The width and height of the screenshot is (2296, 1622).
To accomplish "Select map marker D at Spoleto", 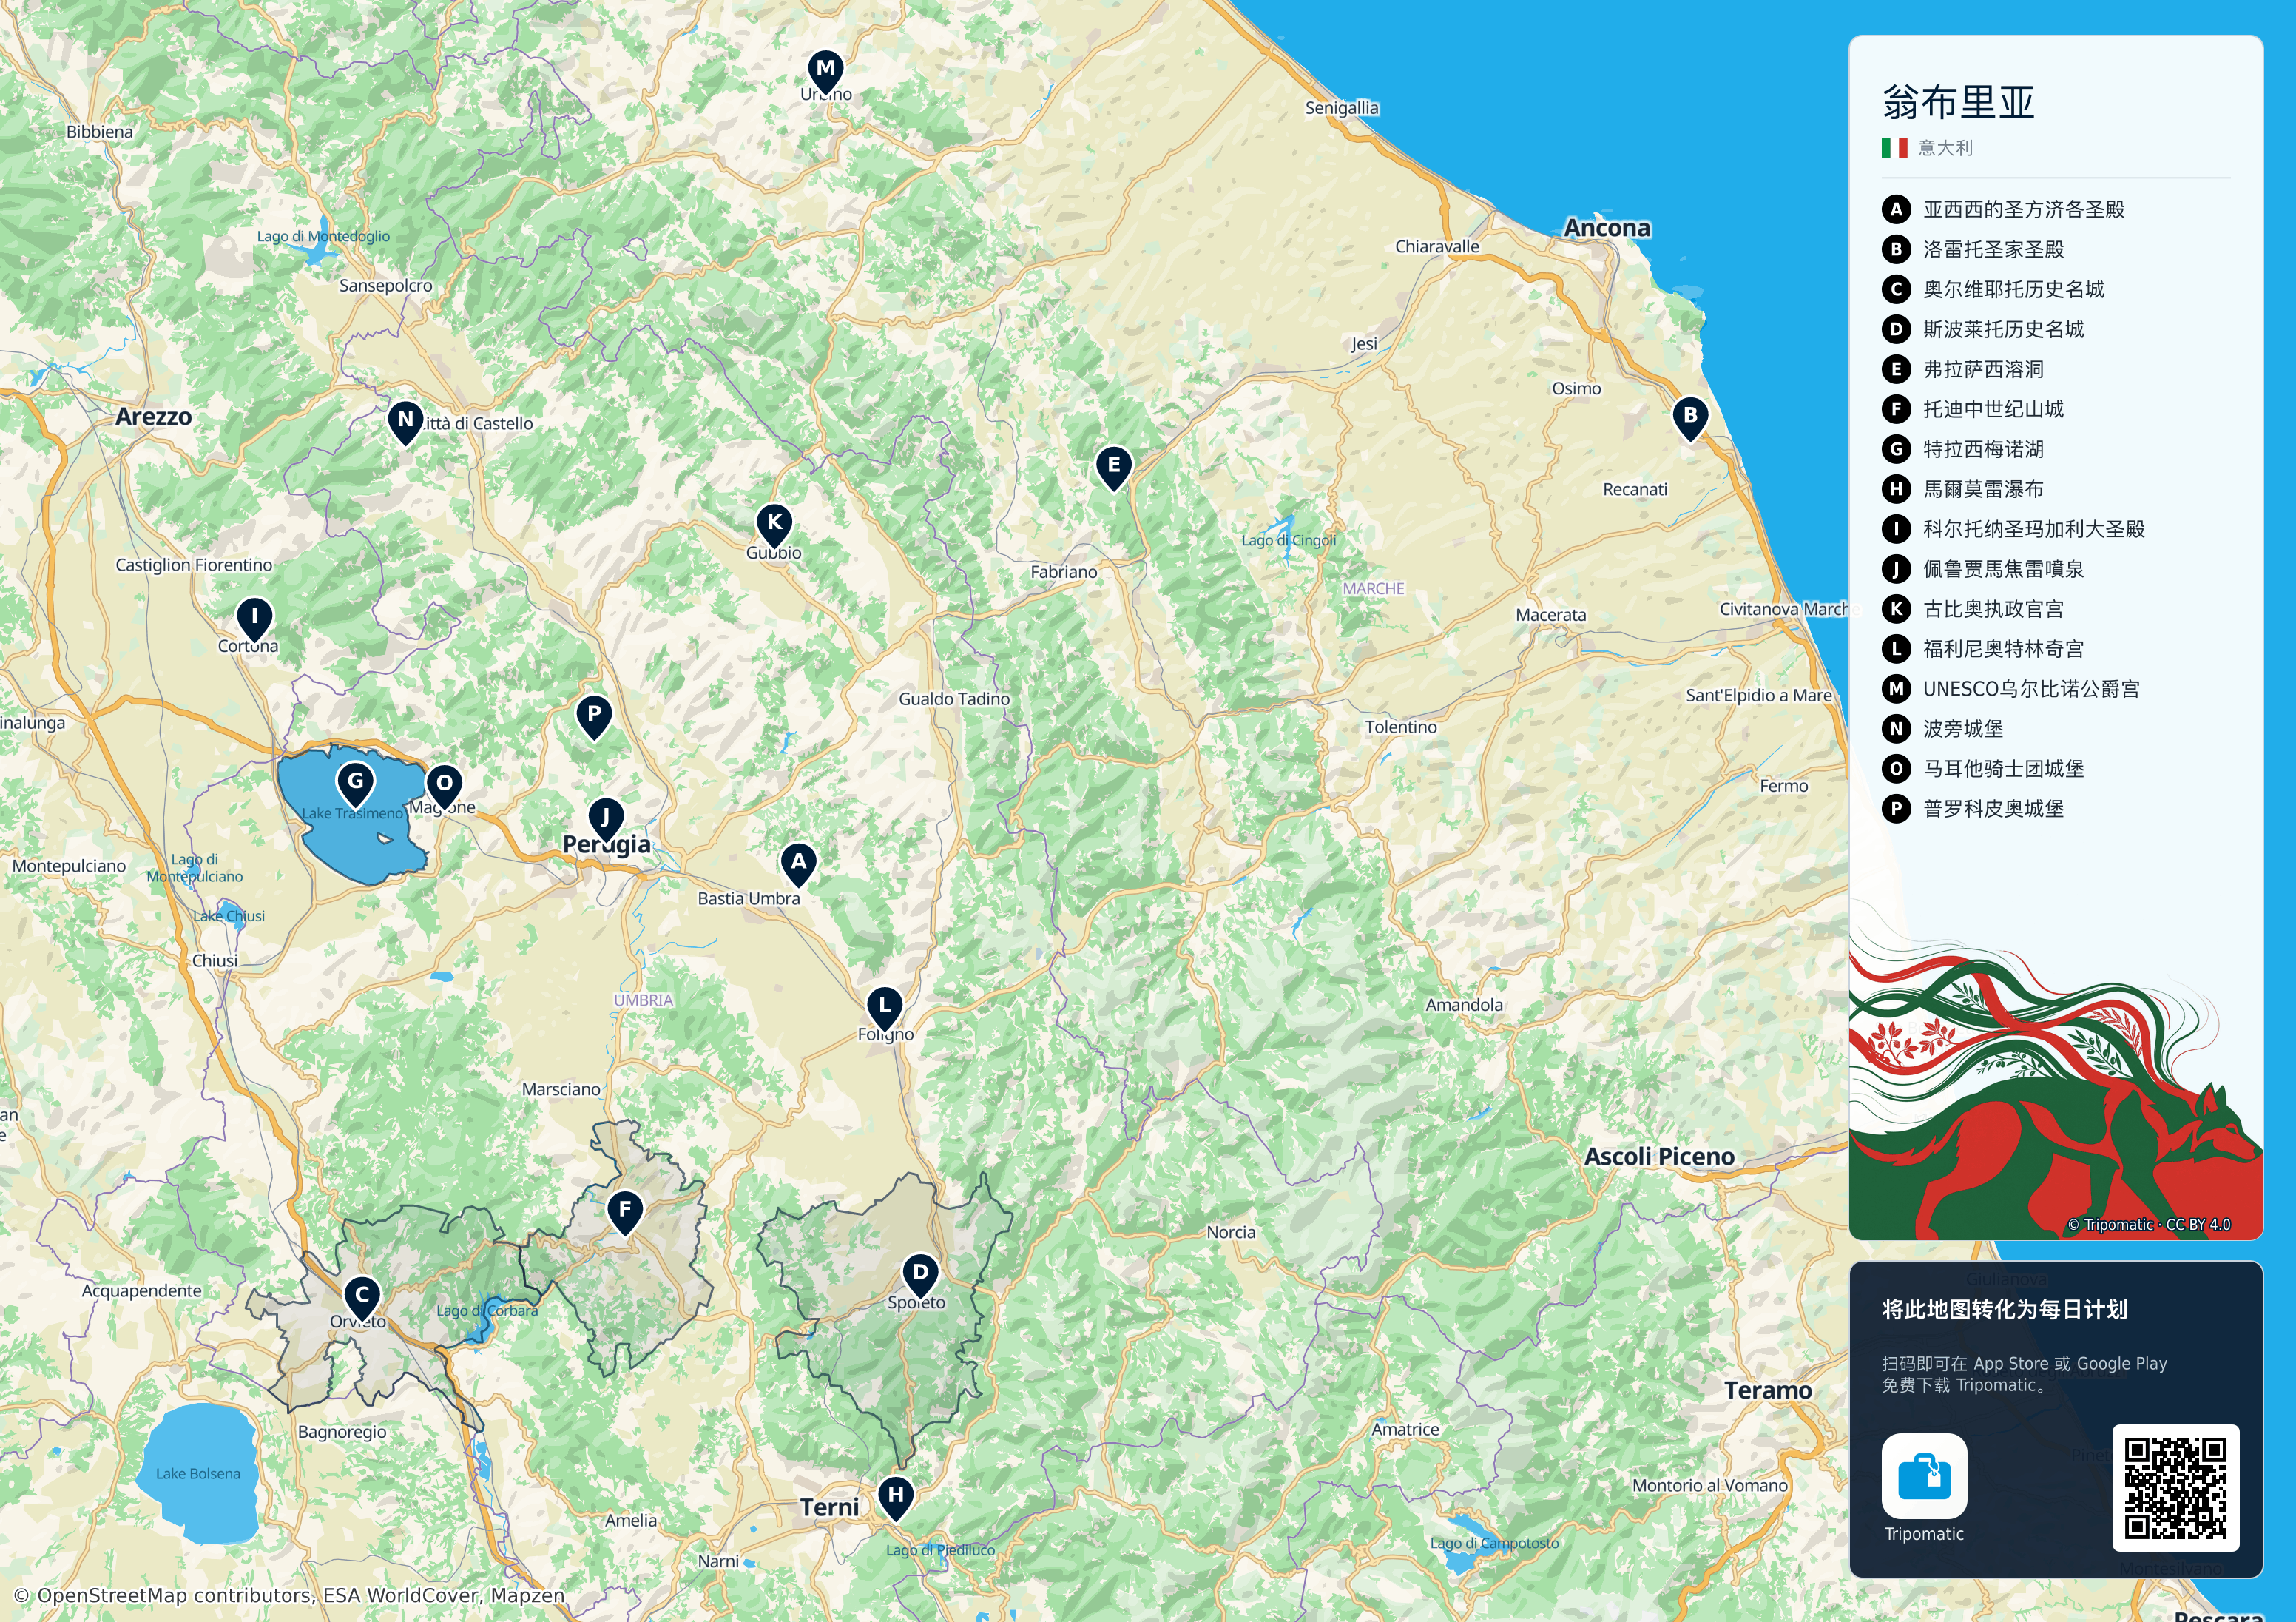I will [920, 1276].
